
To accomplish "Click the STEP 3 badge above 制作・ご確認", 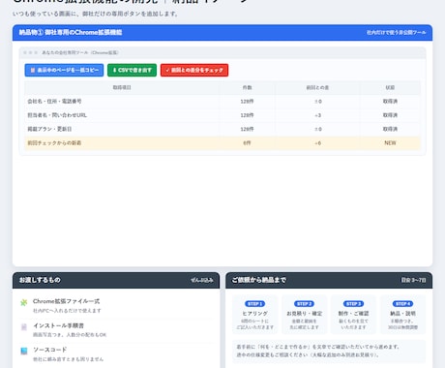I will coord(353,304).
